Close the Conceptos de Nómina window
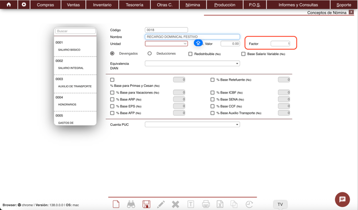Screen dimensions: 358x210 click(x=351, y=12)
